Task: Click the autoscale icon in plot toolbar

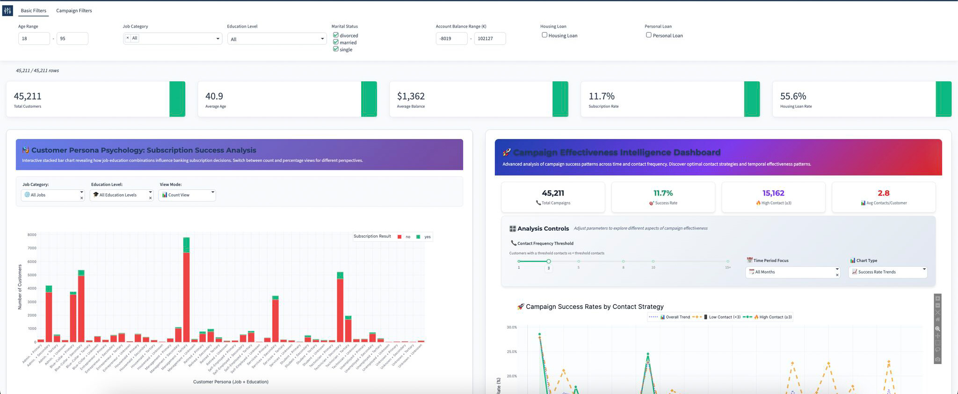Action: point(937,313)
